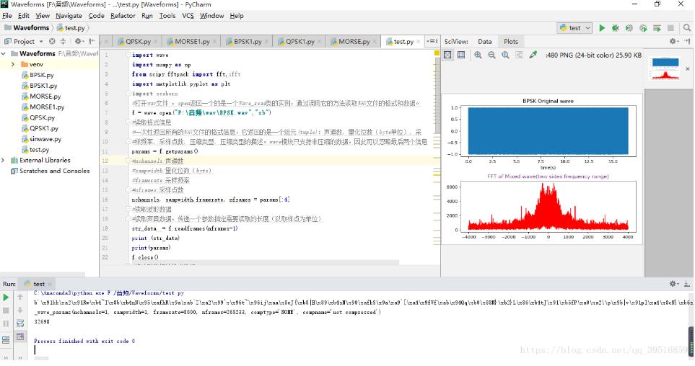Open Project panel gear options
The image size is (695, 366).
pyautogui.click(x=79, y=41)
